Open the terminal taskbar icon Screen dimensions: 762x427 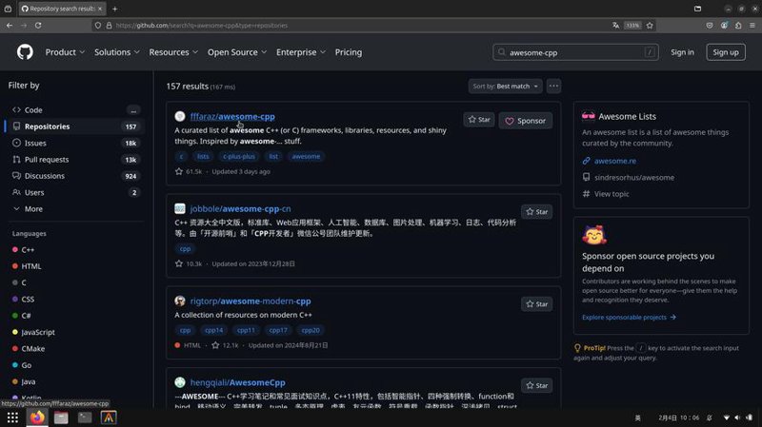pos(85,417)
